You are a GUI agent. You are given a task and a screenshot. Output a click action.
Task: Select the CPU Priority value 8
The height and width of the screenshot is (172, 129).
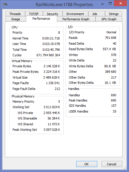pyautogui.click(x=59, y=32)
